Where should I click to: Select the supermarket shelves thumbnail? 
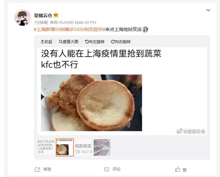[102, 147]
